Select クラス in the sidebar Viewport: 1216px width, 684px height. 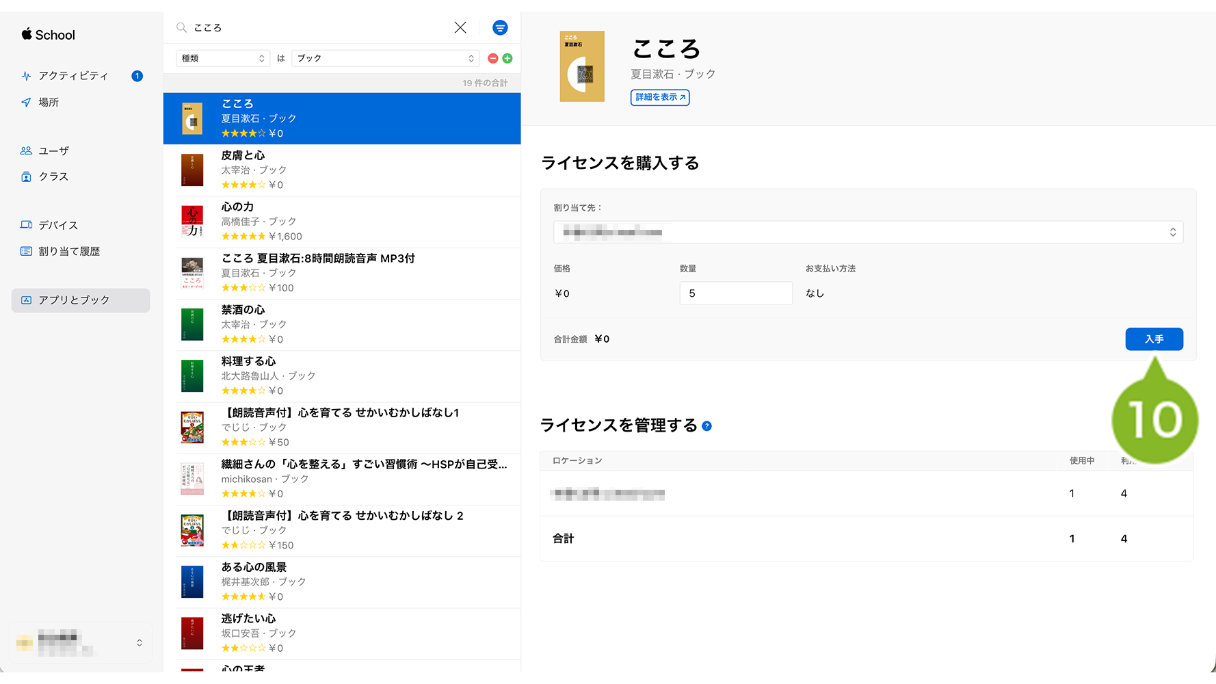53,176
